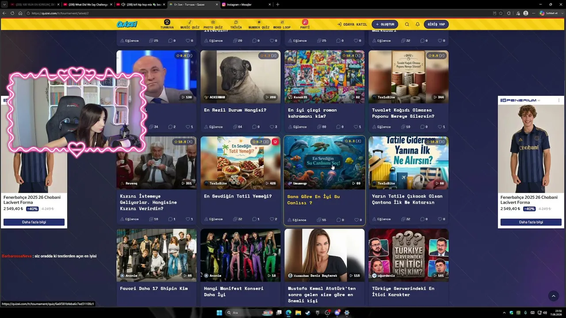Open the notifications bell
This screenshot has height=318, width=566.
click(x=417, y=24)
